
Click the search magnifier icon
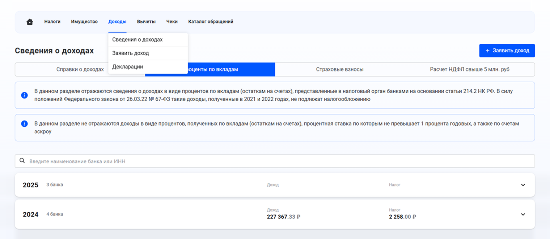point(22,161)
